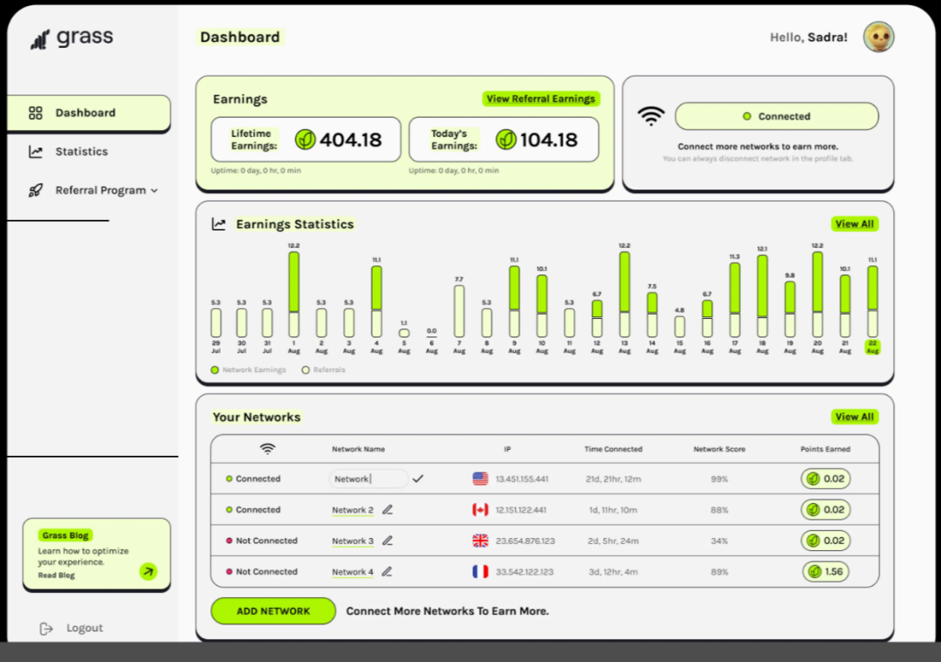Click the Referral Program rocket icon
This screenshot has height=662, width=941.
[36, 190]
